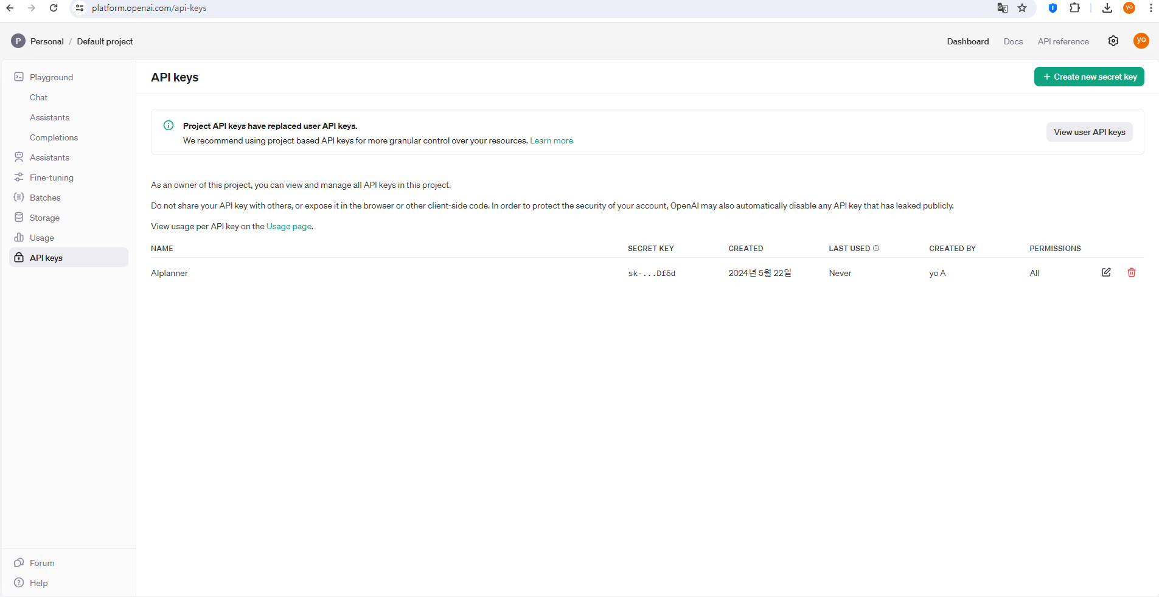The width and height of the screenshot is (1159, 597).
Task: Open Chrome three-dot menu
Action: [x=1151, y=8]
